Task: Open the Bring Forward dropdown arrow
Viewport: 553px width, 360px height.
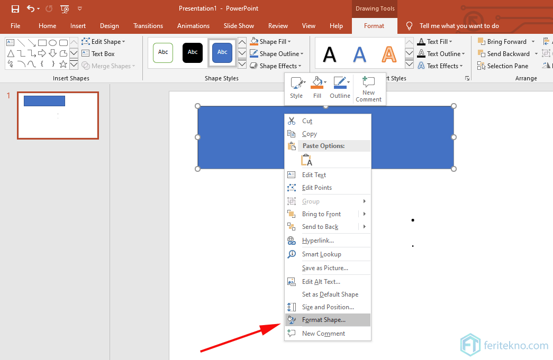Action: [533, 42]
